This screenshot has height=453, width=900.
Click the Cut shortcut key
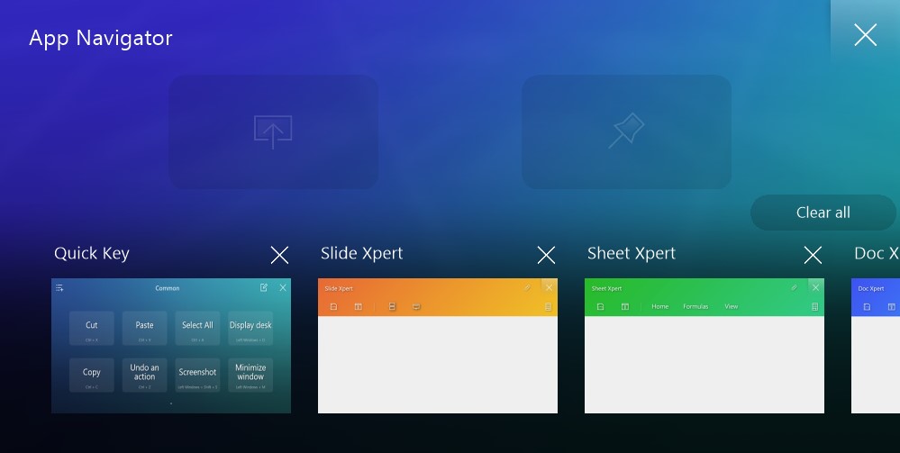92,329
